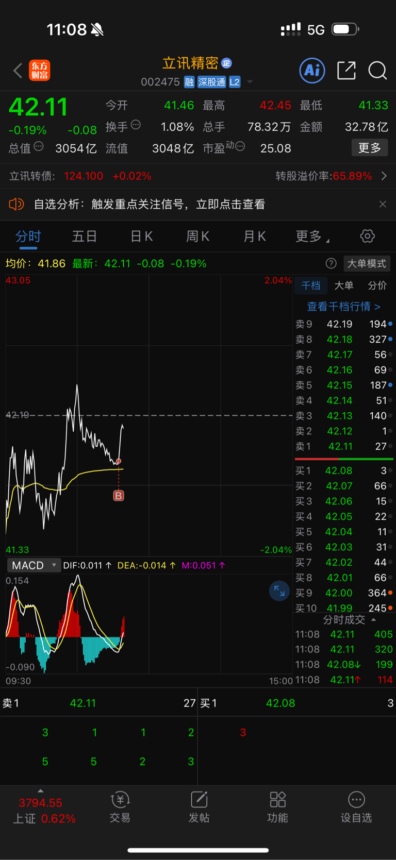396x860 pixels.
Task: Select the 卖9 42.19 order row
Action: pyautogui.click(x=344, y=324)
